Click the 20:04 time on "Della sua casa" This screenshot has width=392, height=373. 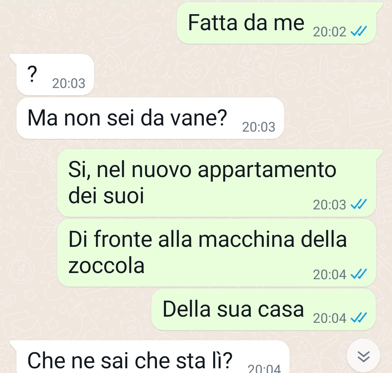330,318
